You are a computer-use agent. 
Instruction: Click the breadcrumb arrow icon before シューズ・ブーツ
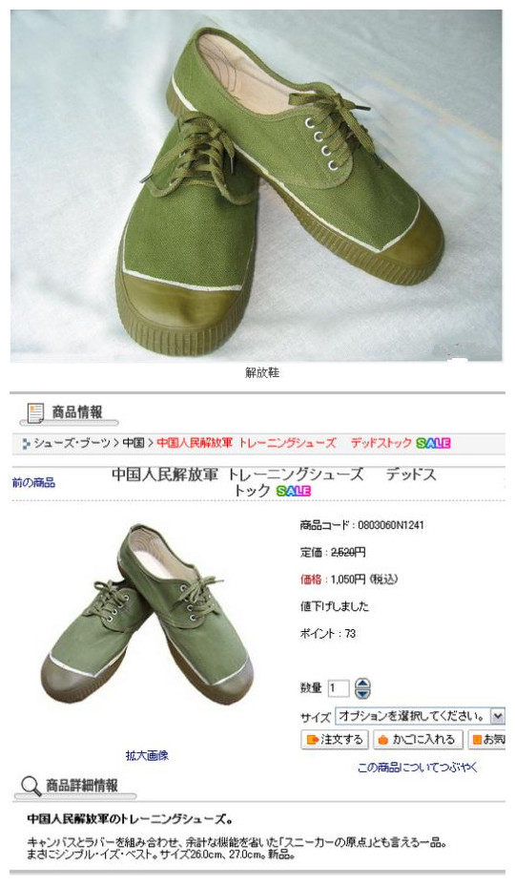point(27,444)
